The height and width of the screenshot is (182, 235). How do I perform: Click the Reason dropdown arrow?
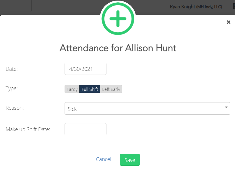226,107
